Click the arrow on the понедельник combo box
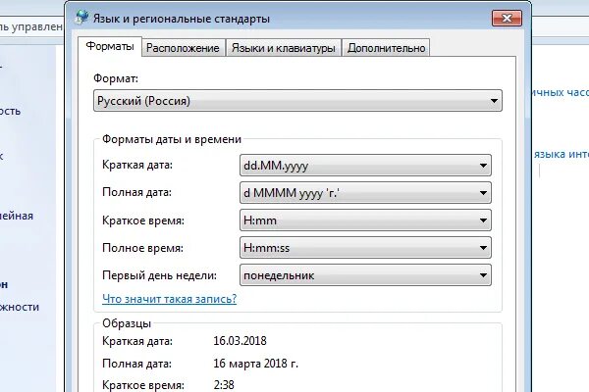The height and width of the screenshot is (392, 589). pyautogui.click(x=483, y=275)
